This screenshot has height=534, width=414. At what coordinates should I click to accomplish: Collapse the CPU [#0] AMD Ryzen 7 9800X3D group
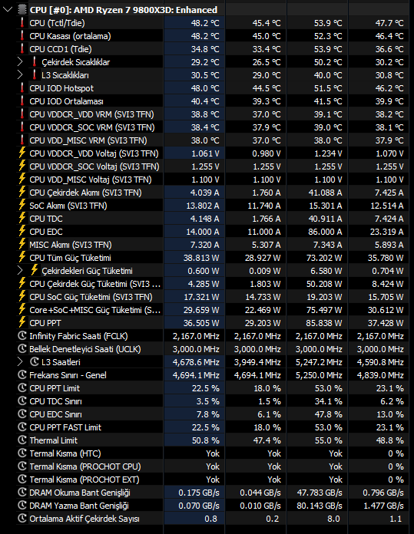point(8,9)
